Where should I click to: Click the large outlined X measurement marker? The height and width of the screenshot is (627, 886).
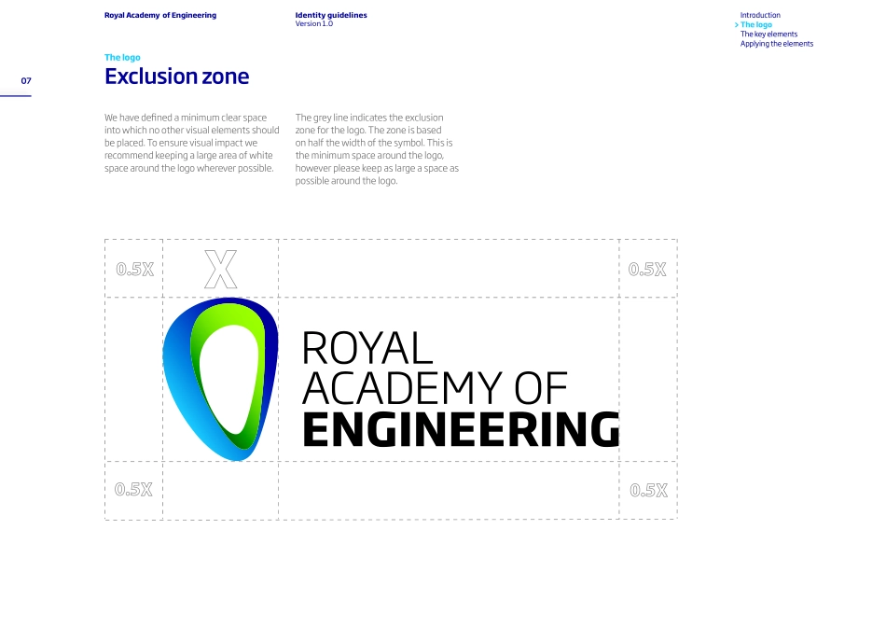tap(220, 269)
